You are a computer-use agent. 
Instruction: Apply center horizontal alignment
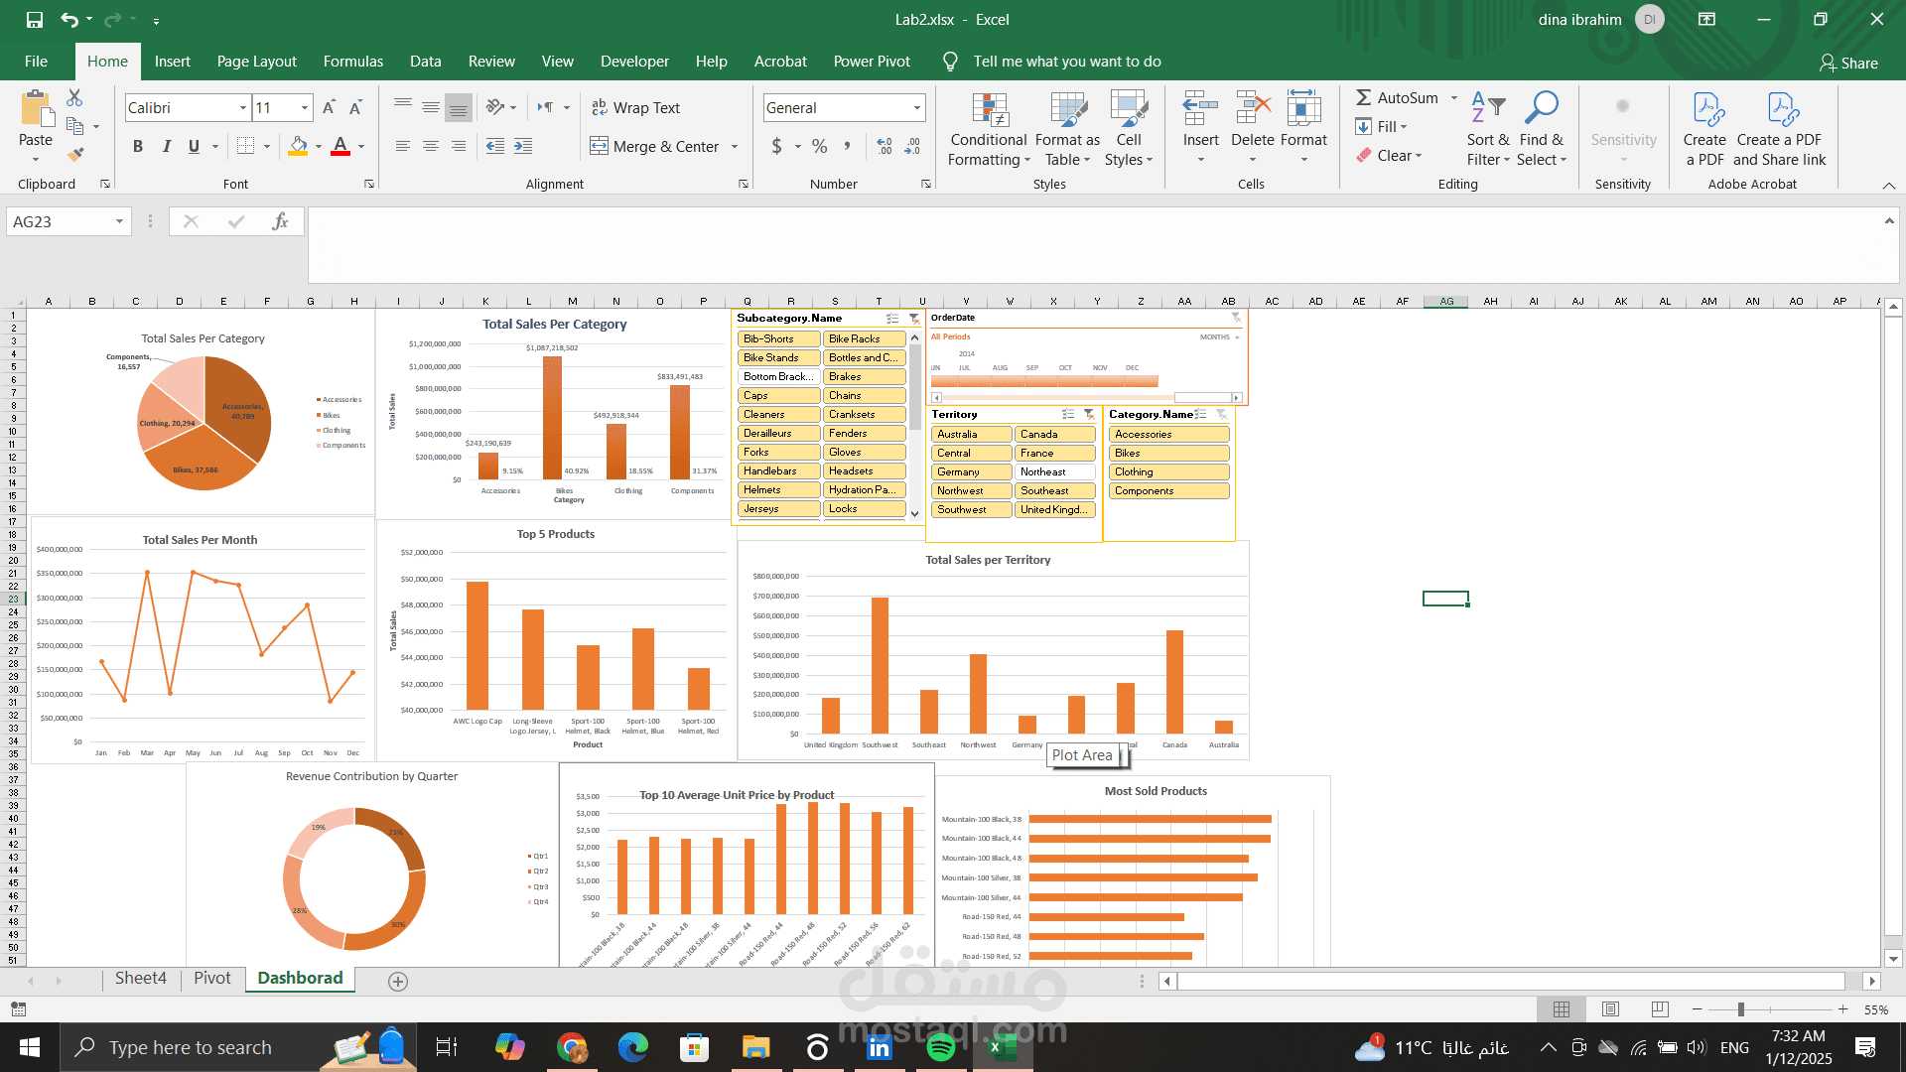point(431,146)
